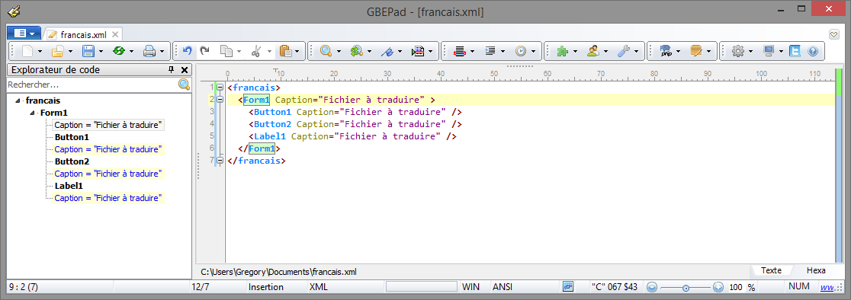Open plugins with the green puzzle icon

click(562, 52)
